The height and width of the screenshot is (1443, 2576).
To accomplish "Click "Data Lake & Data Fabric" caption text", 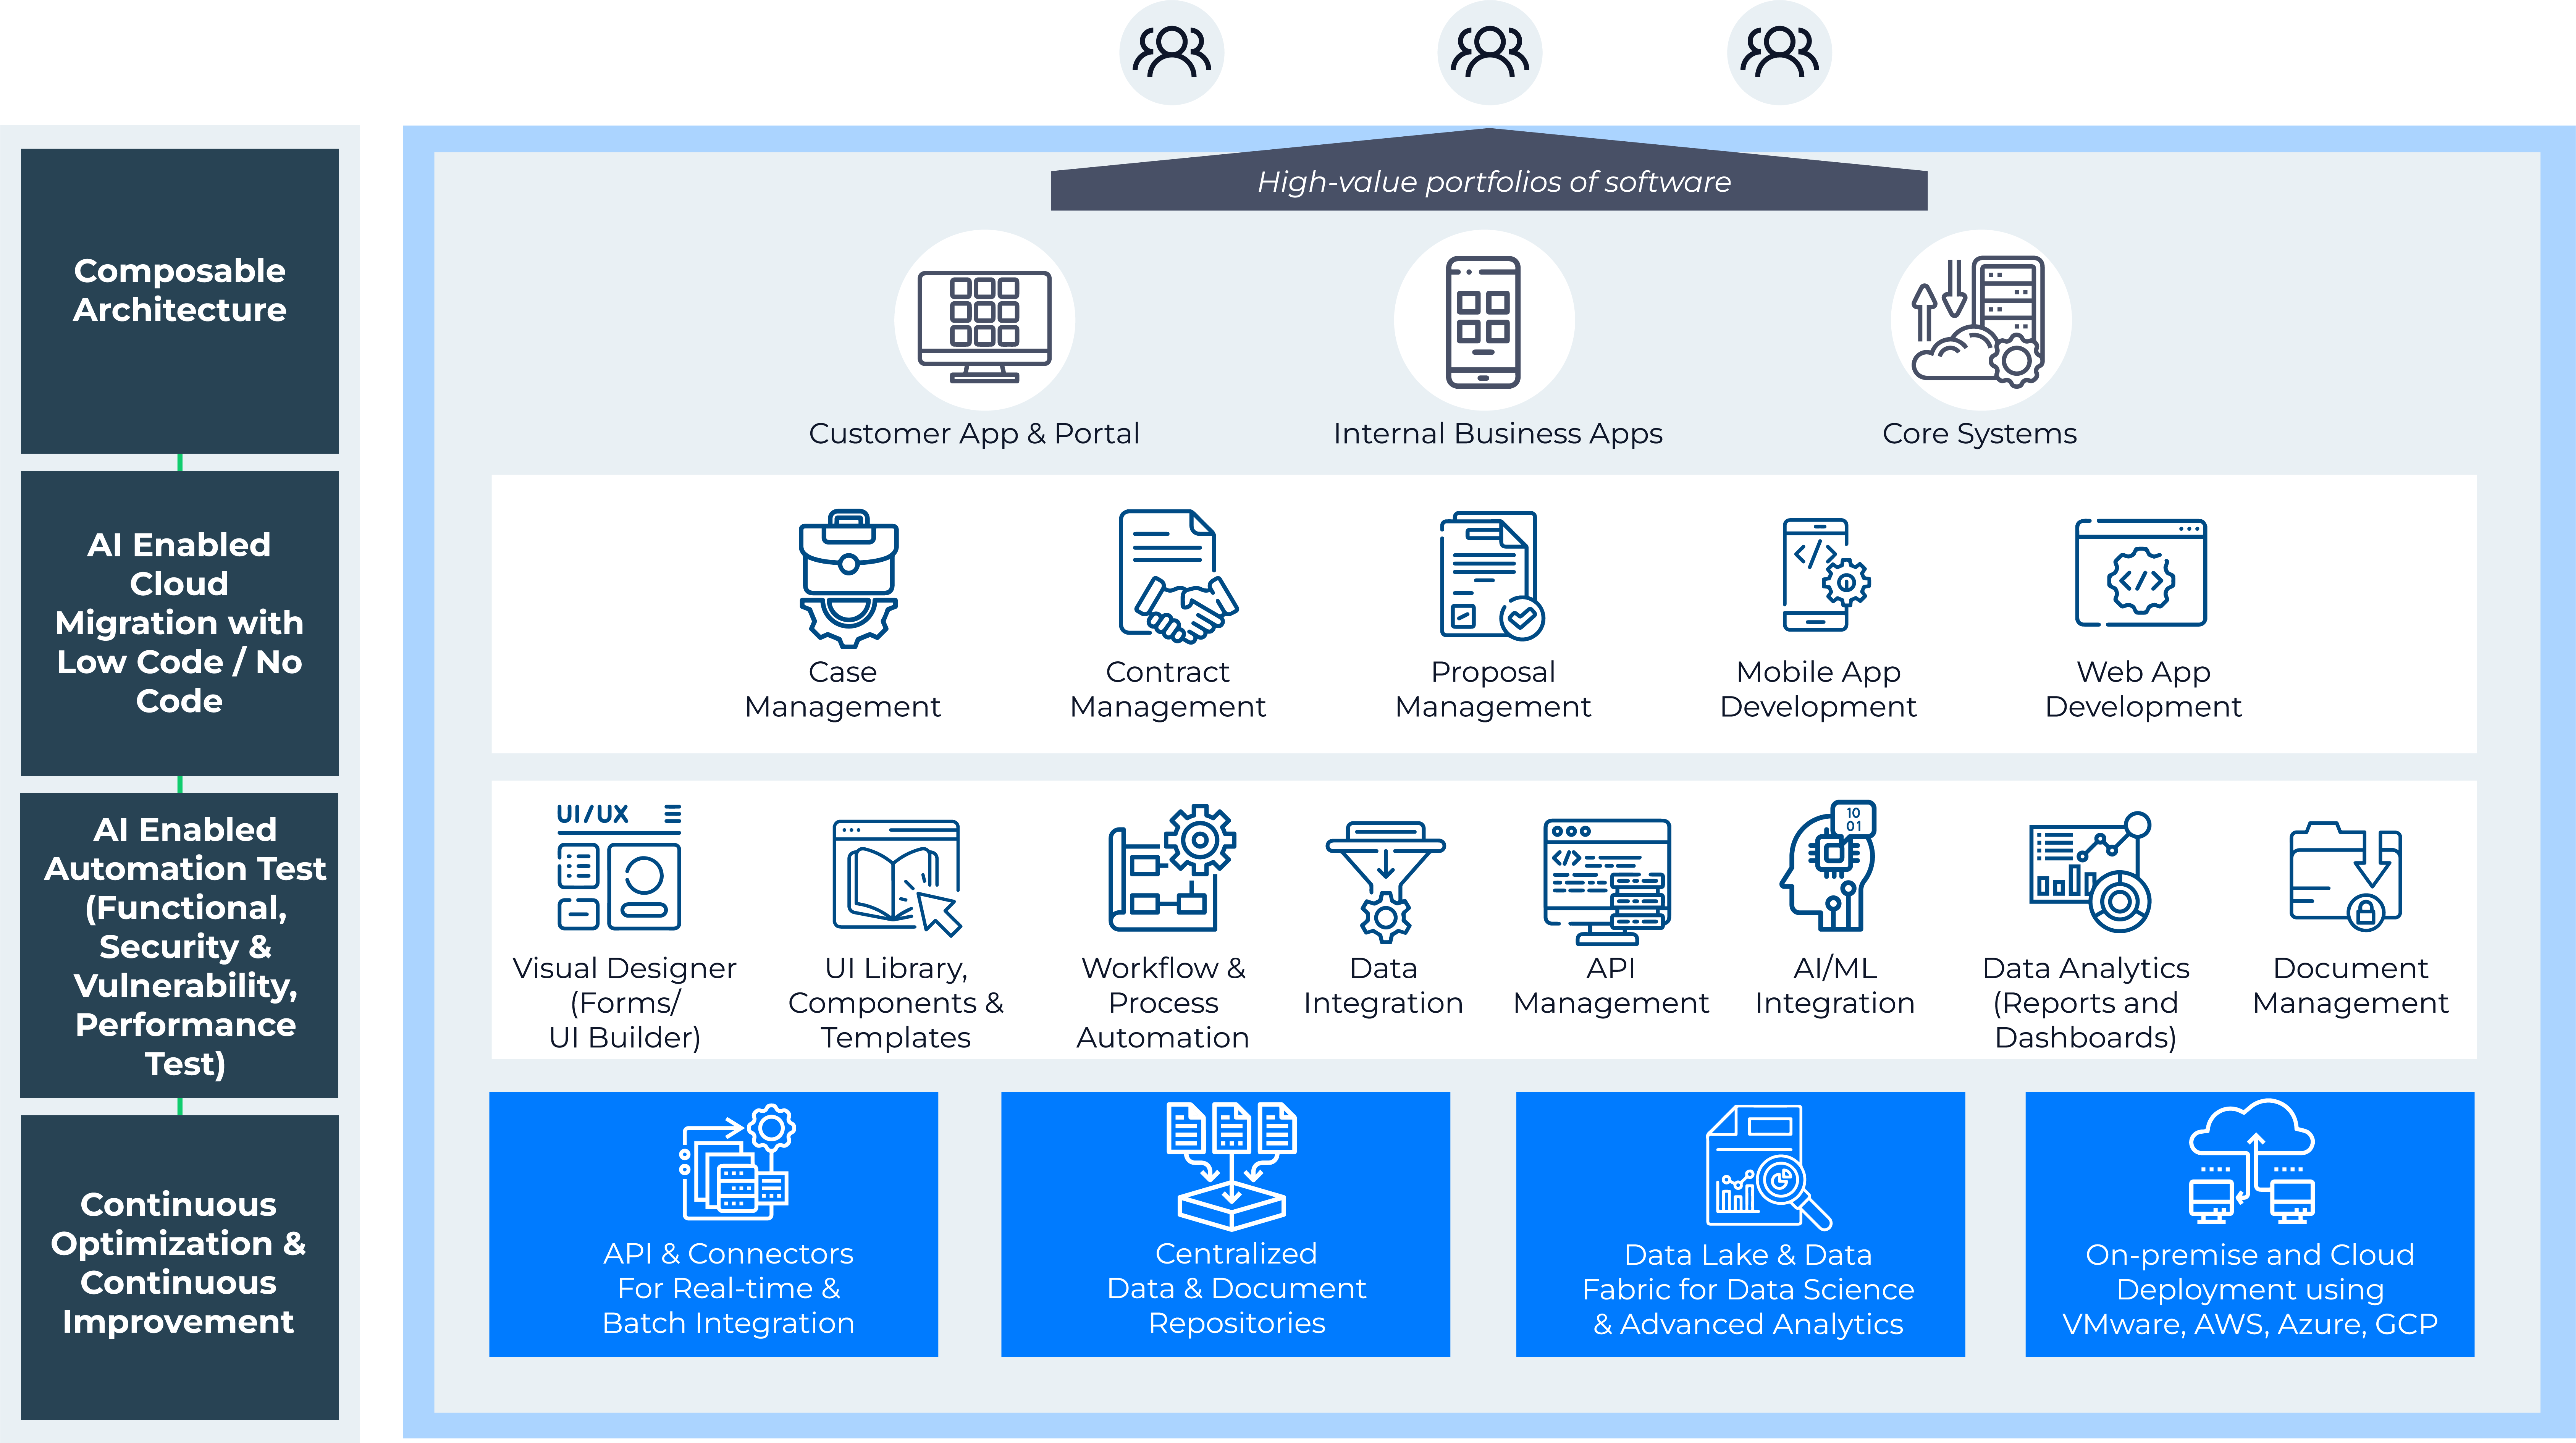I will (1748, 1289).
